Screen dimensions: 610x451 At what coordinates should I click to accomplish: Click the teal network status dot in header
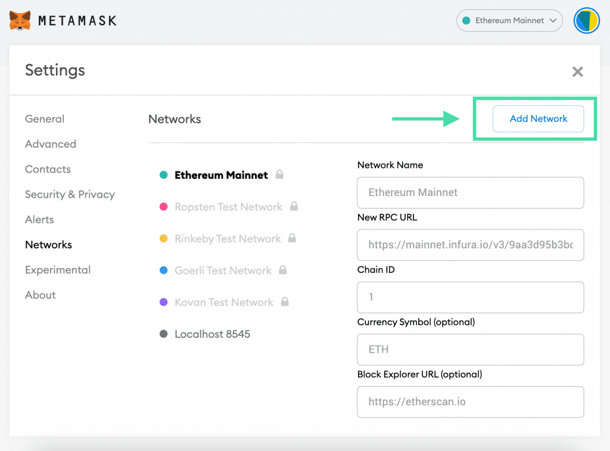tap(466, 21)
